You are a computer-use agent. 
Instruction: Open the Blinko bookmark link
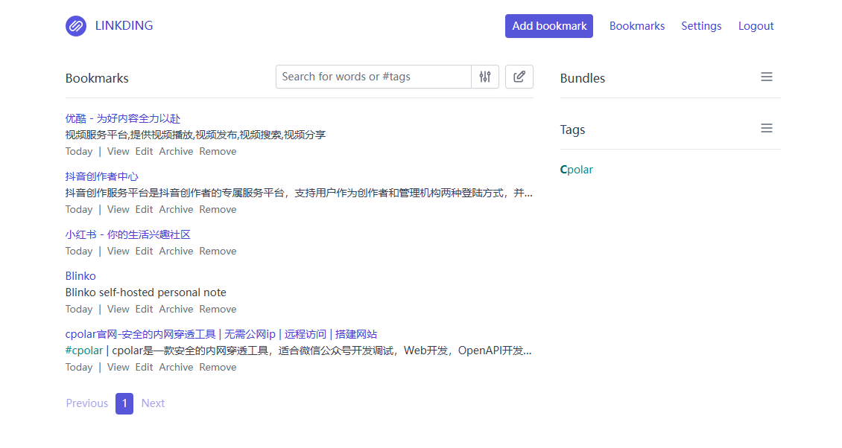click(x=80, y=276)
